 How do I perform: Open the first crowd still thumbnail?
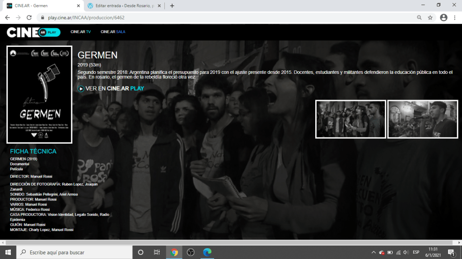pyautogui.click(x=350, y=119)
